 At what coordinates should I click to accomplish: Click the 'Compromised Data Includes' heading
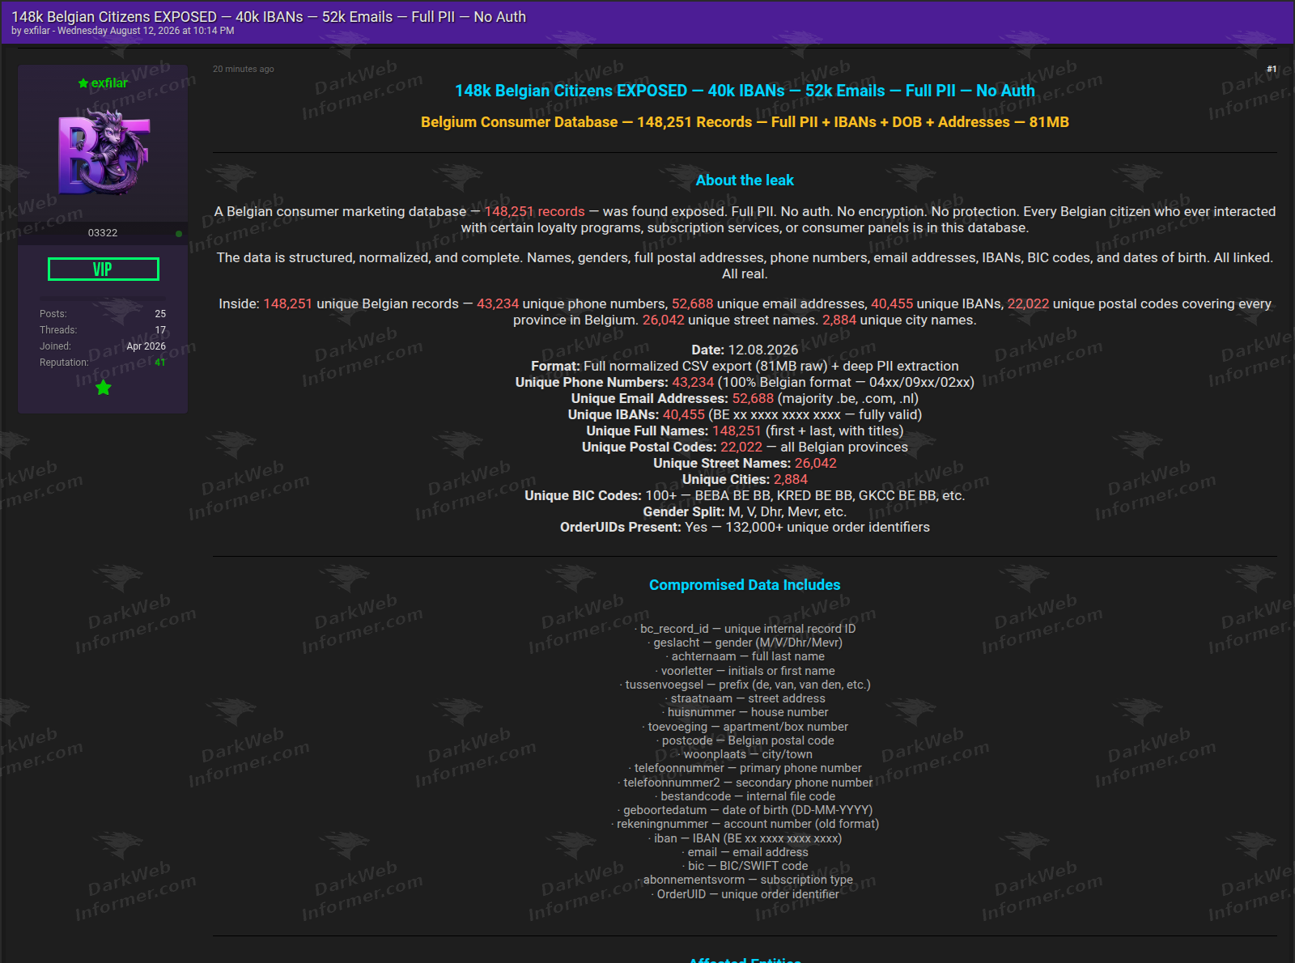745,585
